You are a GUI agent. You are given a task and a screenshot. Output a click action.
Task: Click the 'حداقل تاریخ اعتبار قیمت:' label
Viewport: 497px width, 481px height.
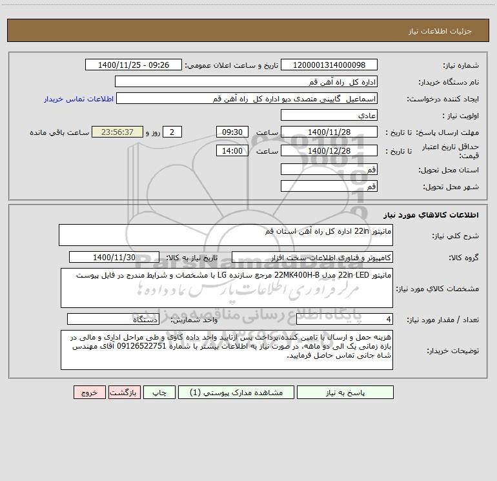450,151
